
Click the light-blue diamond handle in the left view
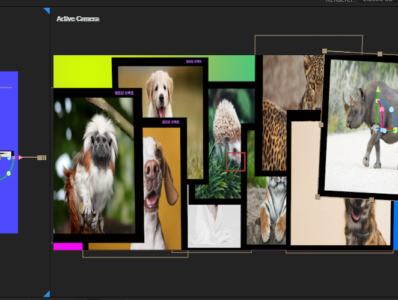coord(9,158)
